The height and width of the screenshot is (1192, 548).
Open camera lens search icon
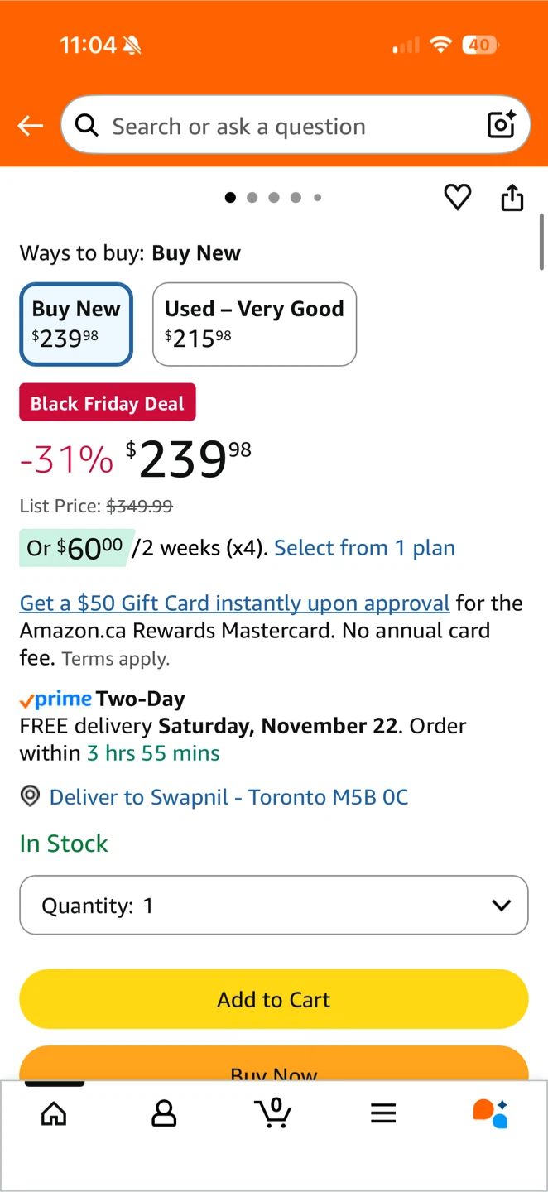point(502,125)
